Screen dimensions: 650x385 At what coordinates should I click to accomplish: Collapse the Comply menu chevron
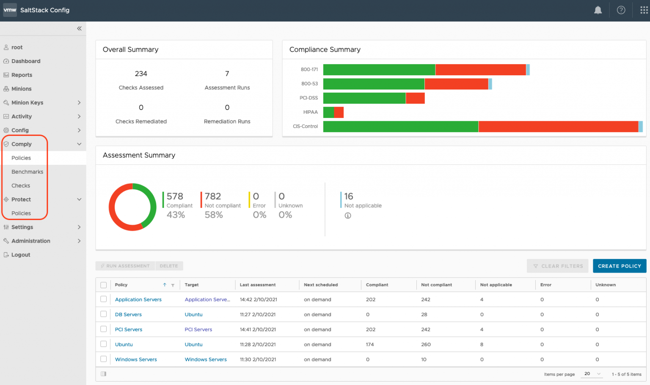pyautogui.click(x=79, y=144)
